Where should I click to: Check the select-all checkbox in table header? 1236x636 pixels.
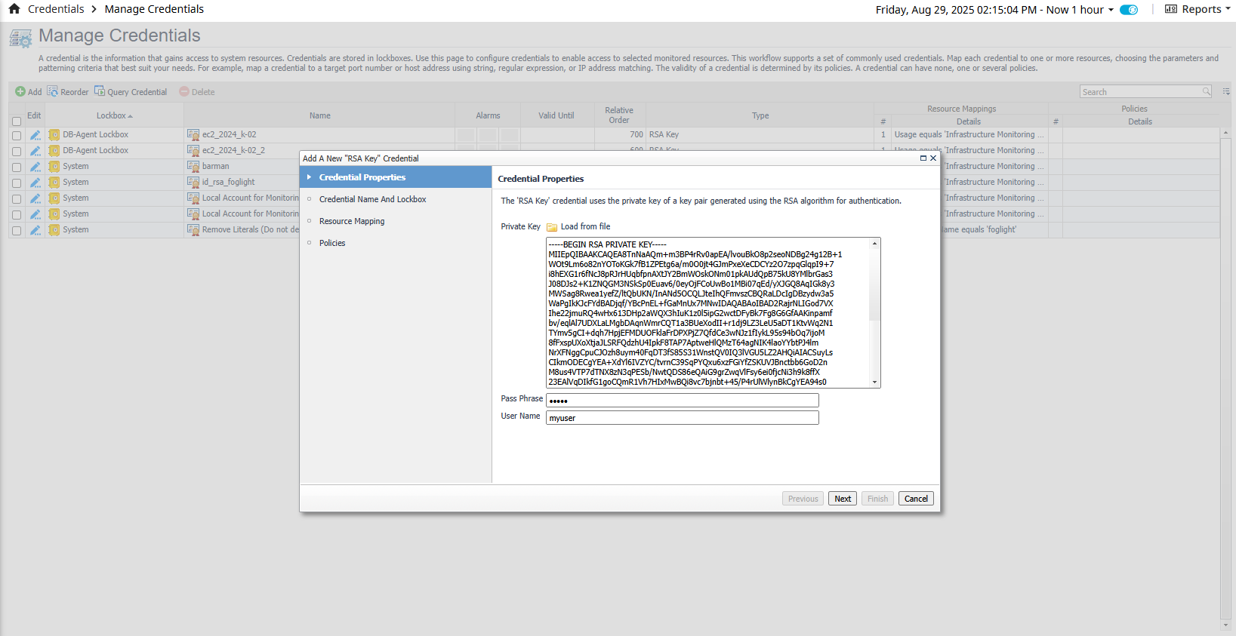tap(17, 121)
